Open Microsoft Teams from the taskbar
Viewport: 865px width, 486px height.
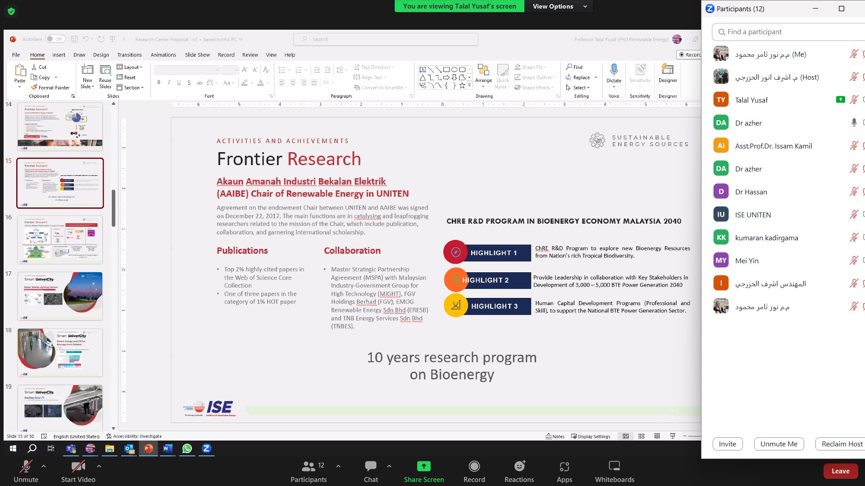(x=71, y=449)
